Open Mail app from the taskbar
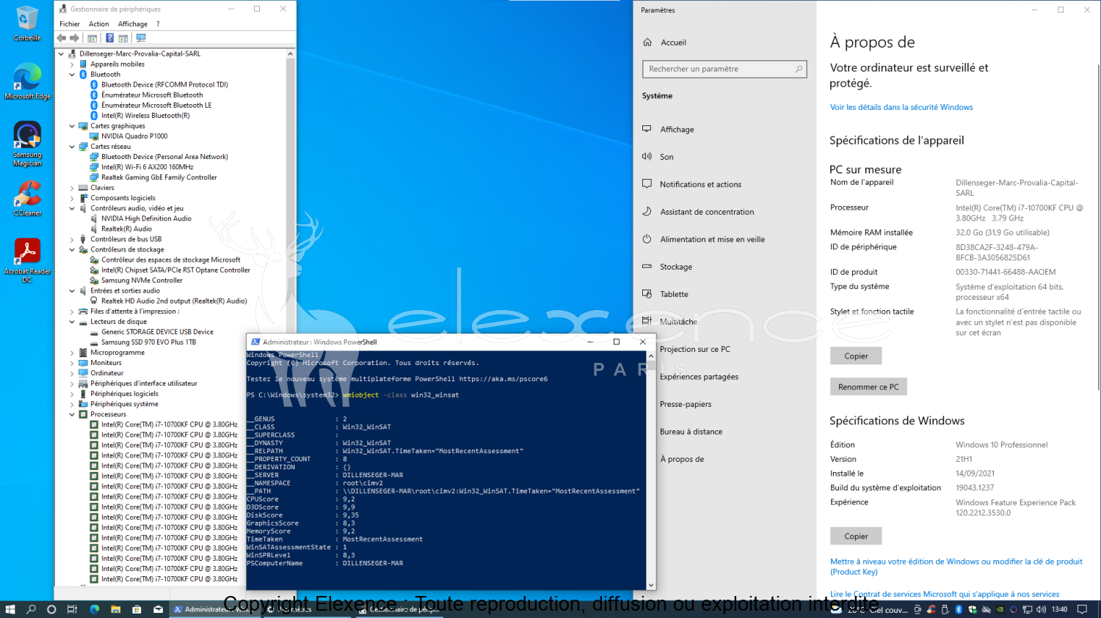Screen dimensions: 1101x618 coord(158,609)
